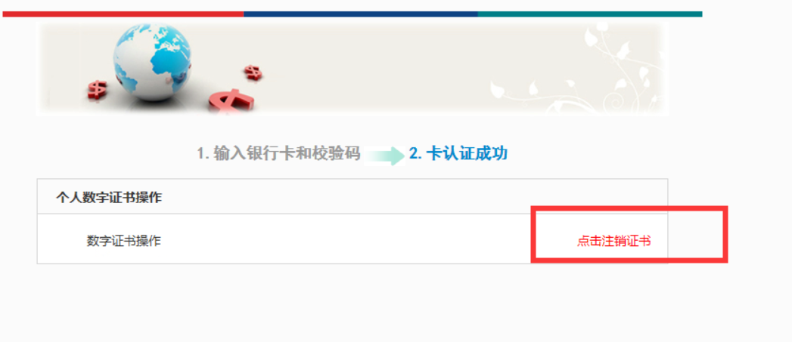
Task: Click the blank area below the certificate table
Action: click(x=353, y=303)
